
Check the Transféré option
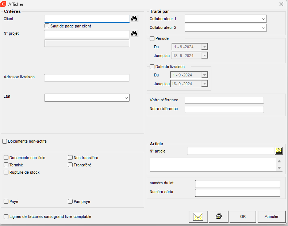pyautogui.click(x=70, y=165)
